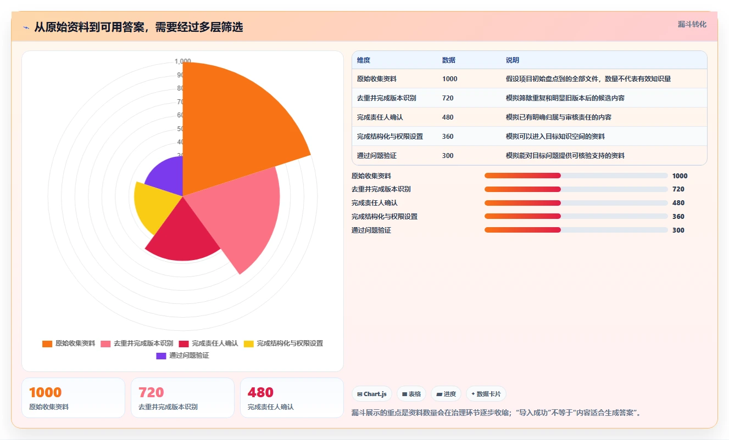The height and width of the screenshot is (440, 729).
Task: Toggle the yellow 完成结构化与权限设置 legend item
Action: tap(283, 343)
